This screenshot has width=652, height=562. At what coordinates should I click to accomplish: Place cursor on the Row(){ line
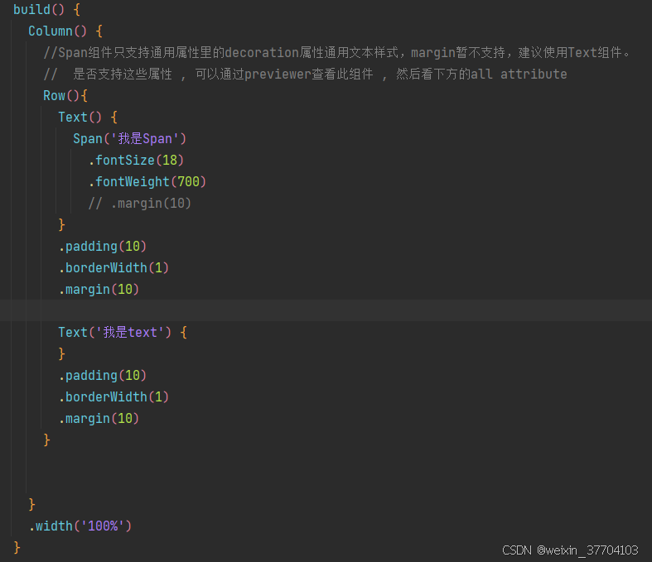65,96
